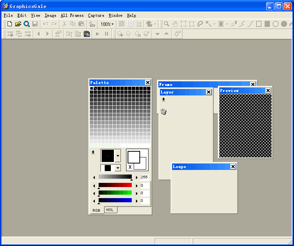The image size is (294, 246).
Task: Switch to the HSL tab
Action: click(110, 210)
